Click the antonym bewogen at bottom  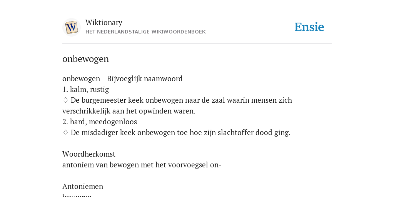pos(77,195)
